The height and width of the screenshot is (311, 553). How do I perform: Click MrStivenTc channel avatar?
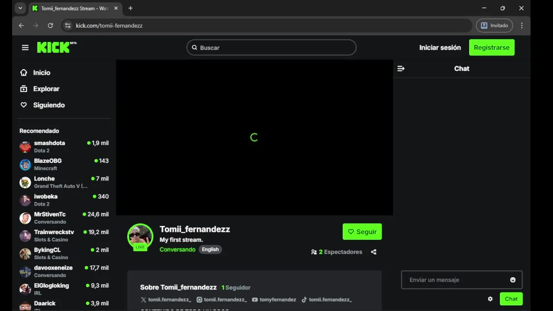25,218
